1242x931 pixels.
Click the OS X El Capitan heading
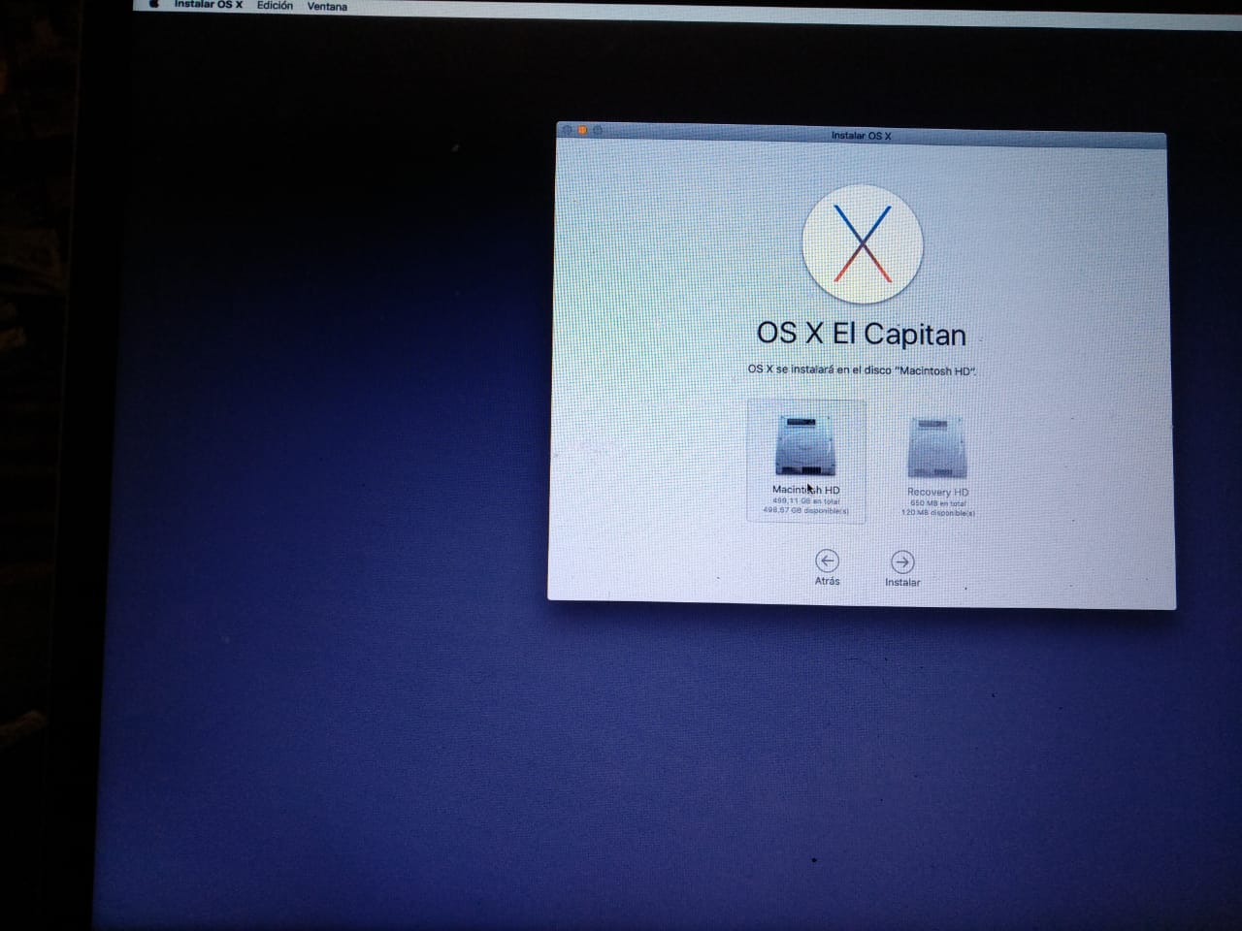click(862, 334)
